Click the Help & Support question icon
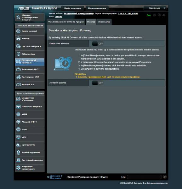182x189 pixels. (x=48, y=177)
